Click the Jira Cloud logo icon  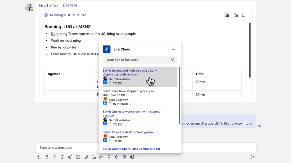[107, 49]
